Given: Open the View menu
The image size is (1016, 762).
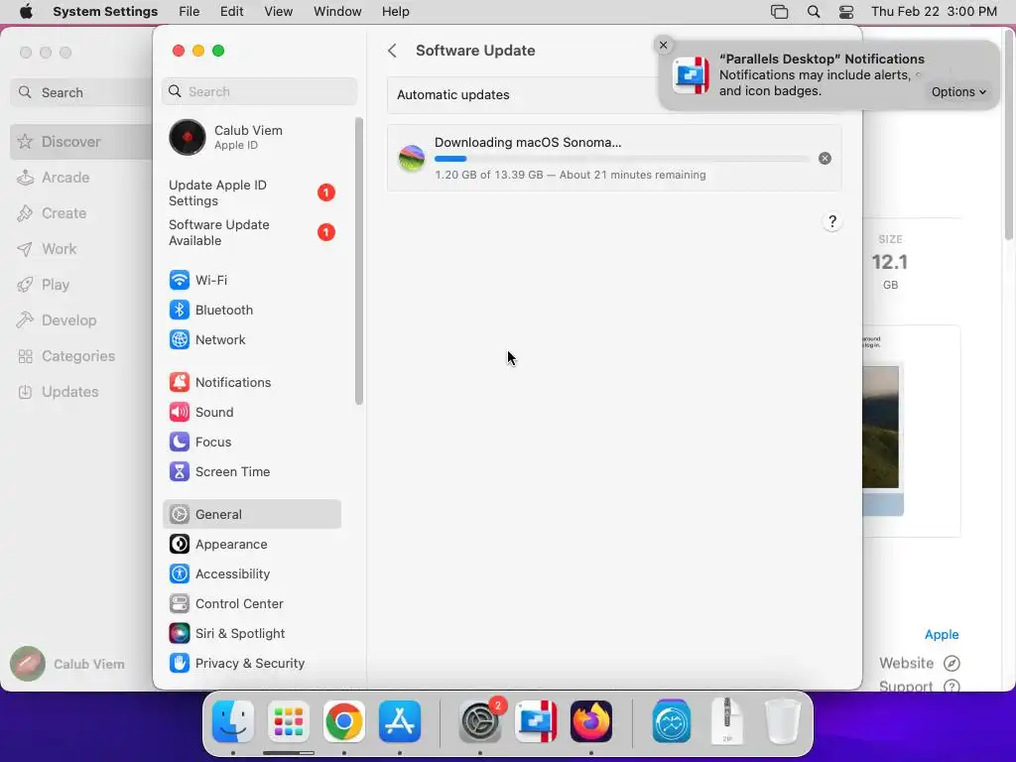Looking at the screenshot, I should (x=278, y=12).
